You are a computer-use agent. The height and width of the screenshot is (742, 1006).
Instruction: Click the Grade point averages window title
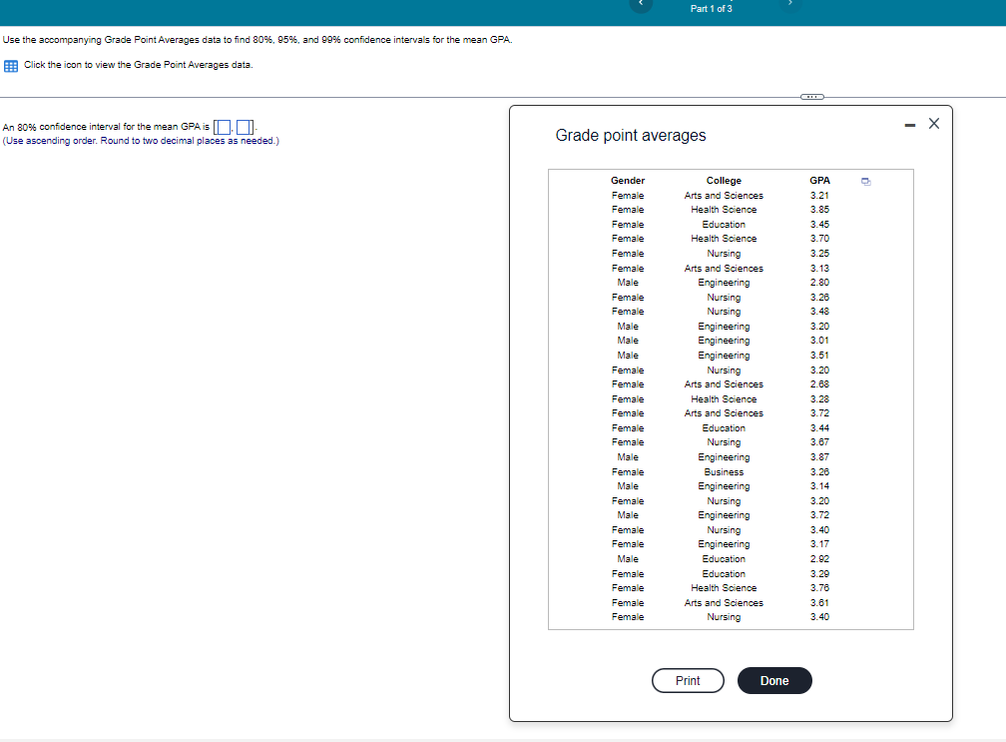tap(632, 135)
